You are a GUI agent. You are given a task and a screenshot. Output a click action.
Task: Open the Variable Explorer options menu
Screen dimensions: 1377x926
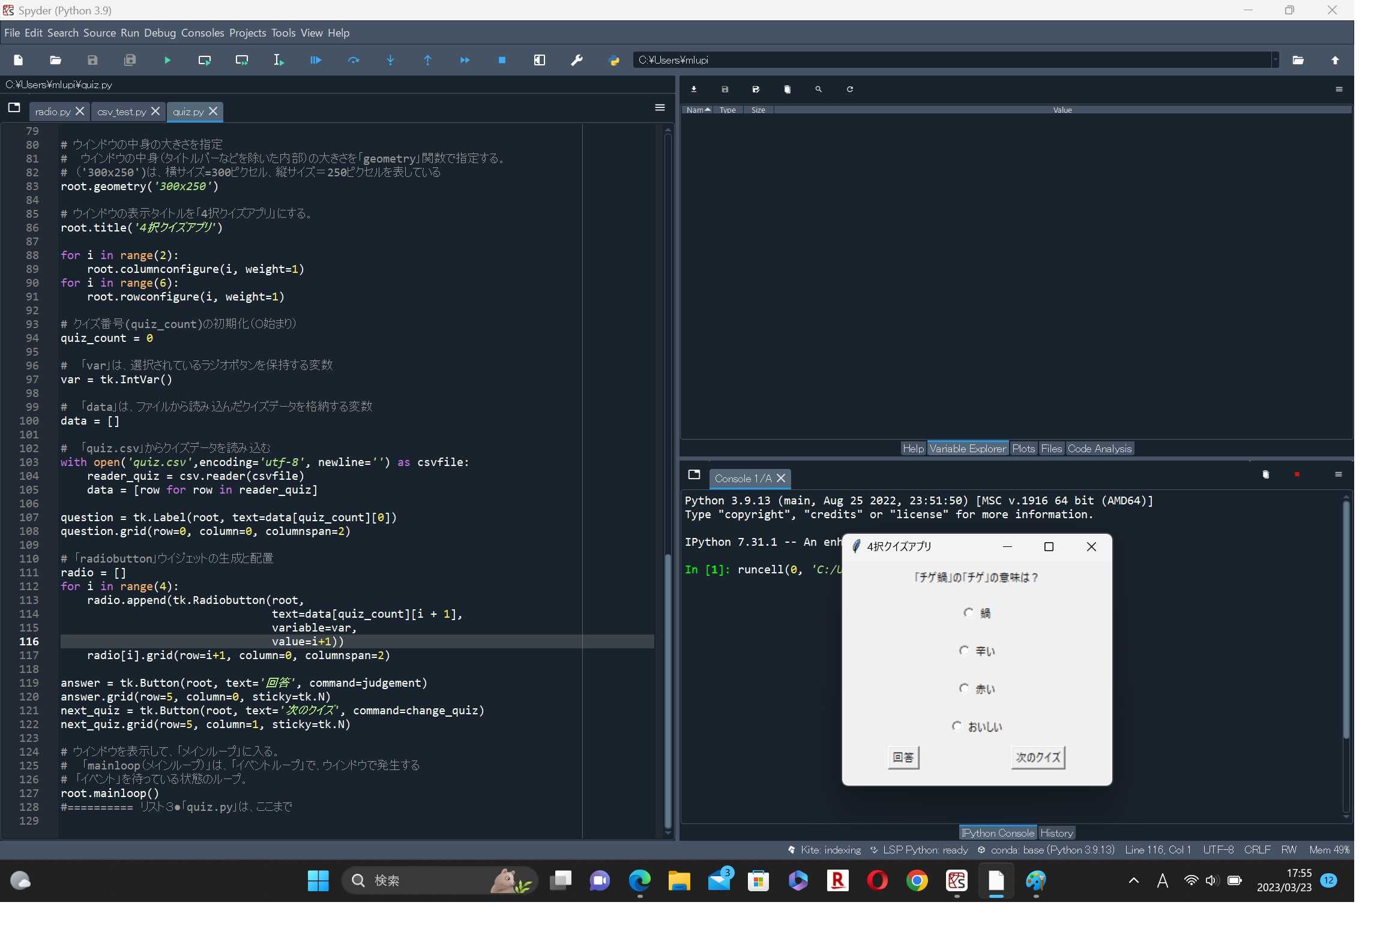(x=1339, y=89)
